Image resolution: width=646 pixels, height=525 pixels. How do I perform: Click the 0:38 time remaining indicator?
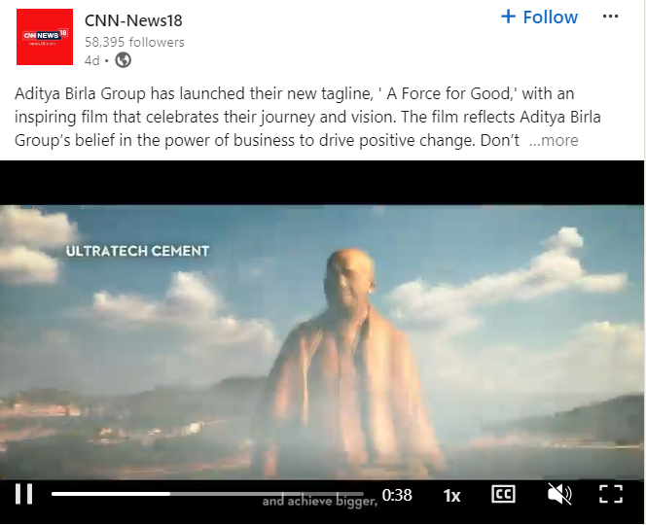[397, 495]
